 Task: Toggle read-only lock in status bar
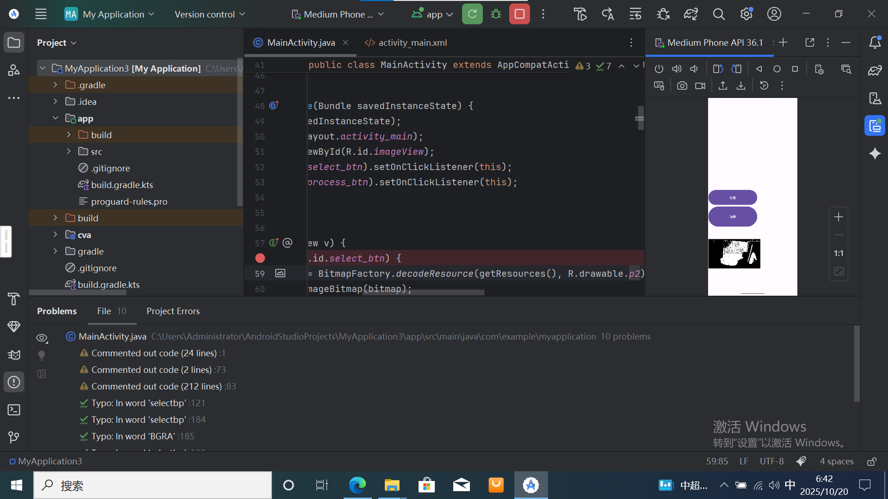click(x=871, y=461)
